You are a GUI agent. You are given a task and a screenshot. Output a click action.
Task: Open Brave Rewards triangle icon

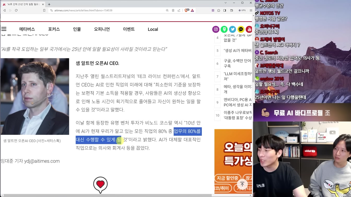[192, 10]
